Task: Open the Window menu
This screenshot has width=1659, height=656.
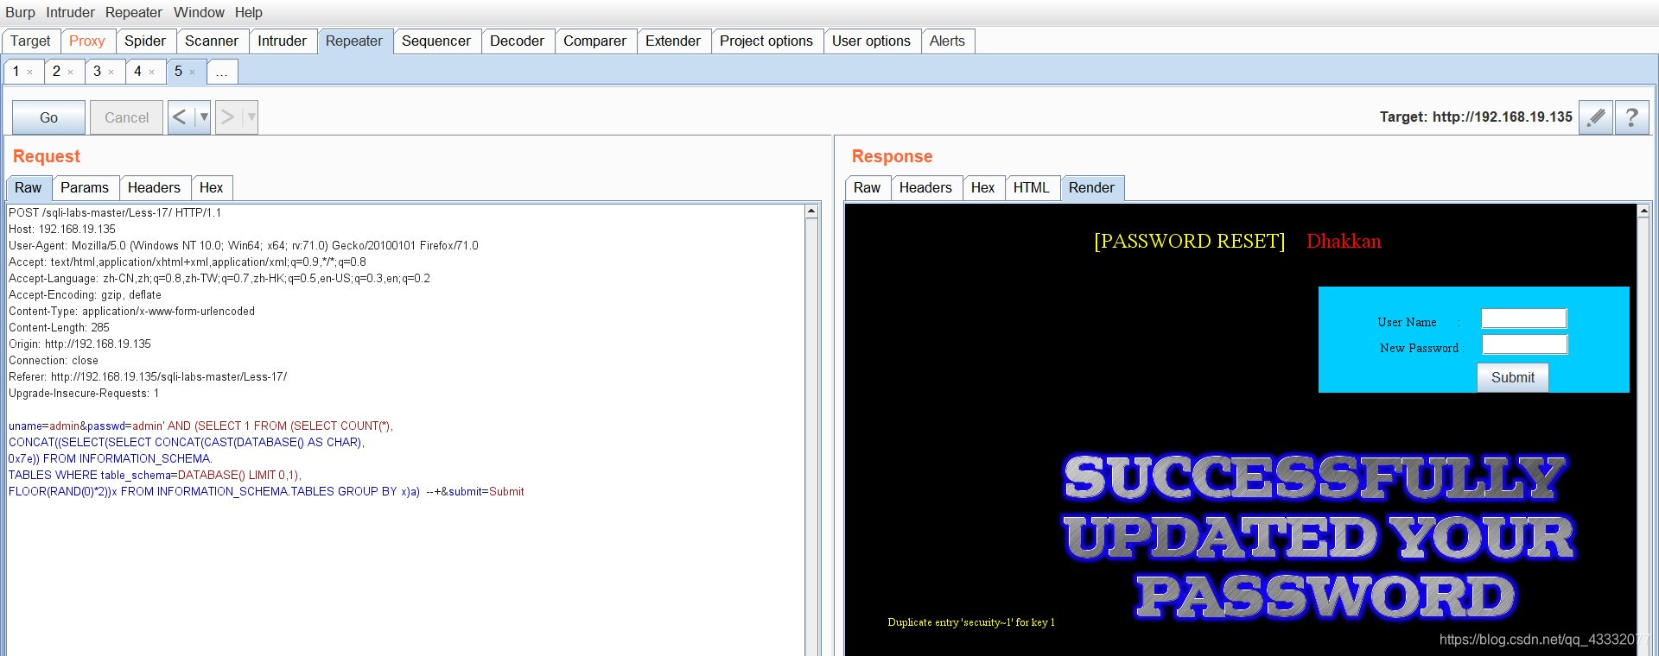Action: click(x=199, y=12)
